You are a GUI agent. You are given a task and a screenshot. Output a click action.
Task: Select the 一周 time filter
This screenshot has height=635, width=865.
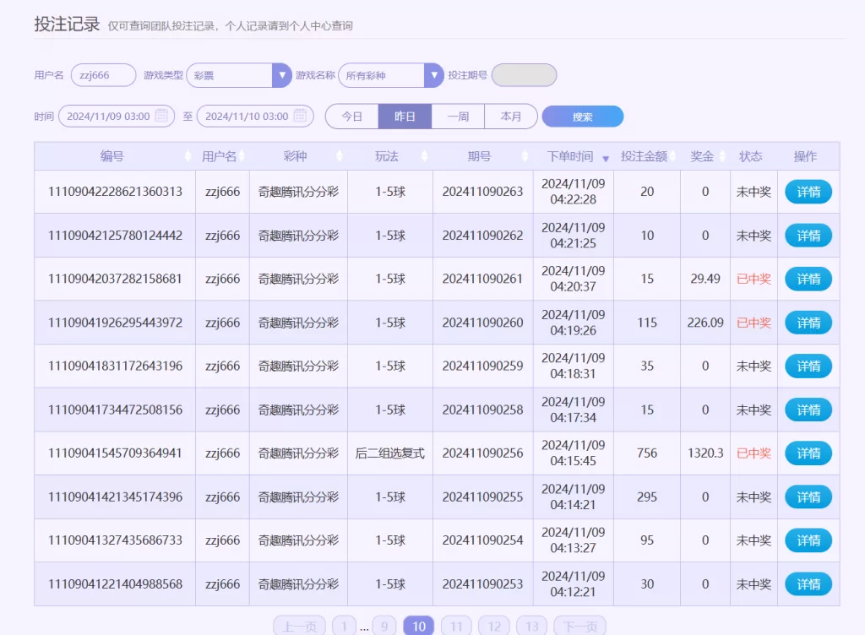click(458, 117)
